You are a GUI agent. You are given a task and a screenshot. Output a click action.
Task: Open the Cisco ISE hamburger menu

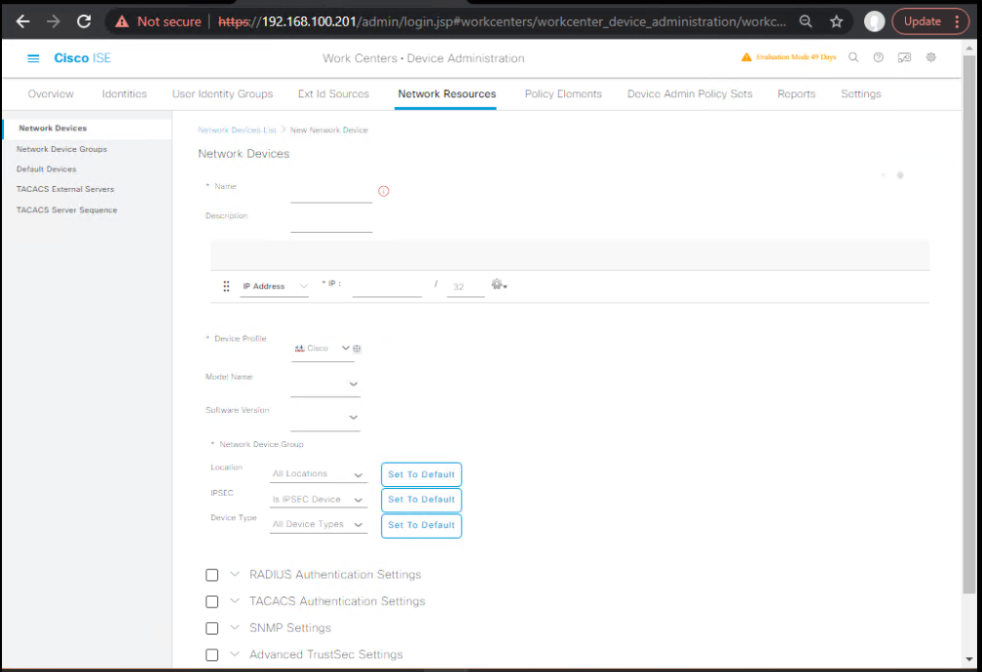point(33,58)
